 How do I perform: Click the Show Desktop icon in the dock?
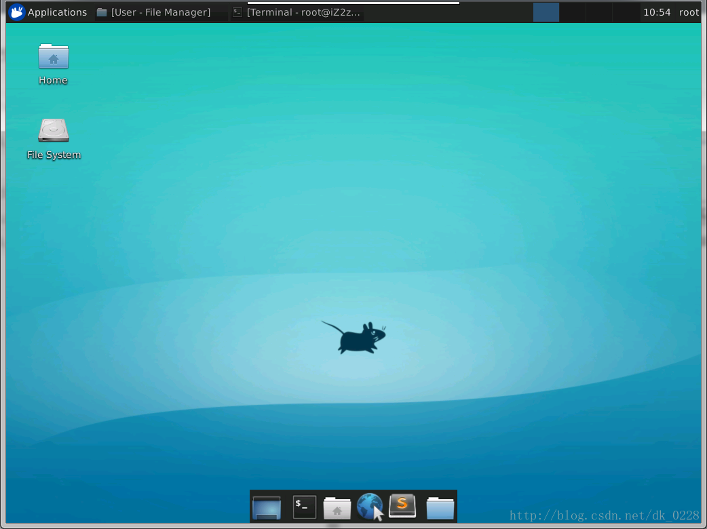pos(267,507)
